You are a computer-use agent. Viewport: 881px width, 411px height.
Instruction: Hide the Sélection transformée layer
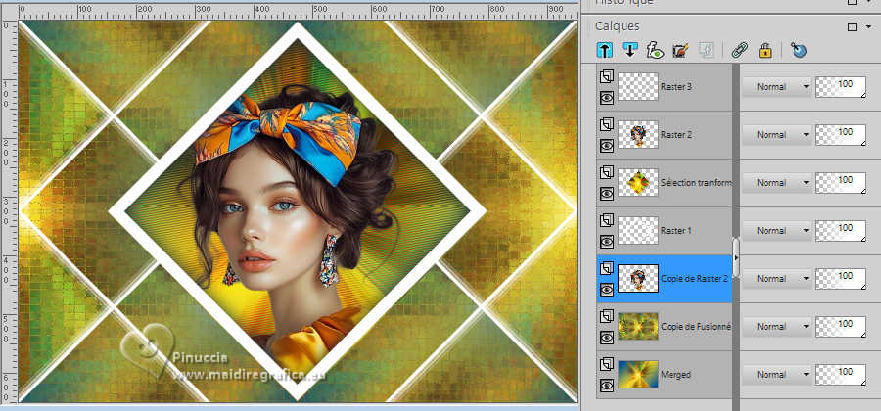(x=606, y=193)
